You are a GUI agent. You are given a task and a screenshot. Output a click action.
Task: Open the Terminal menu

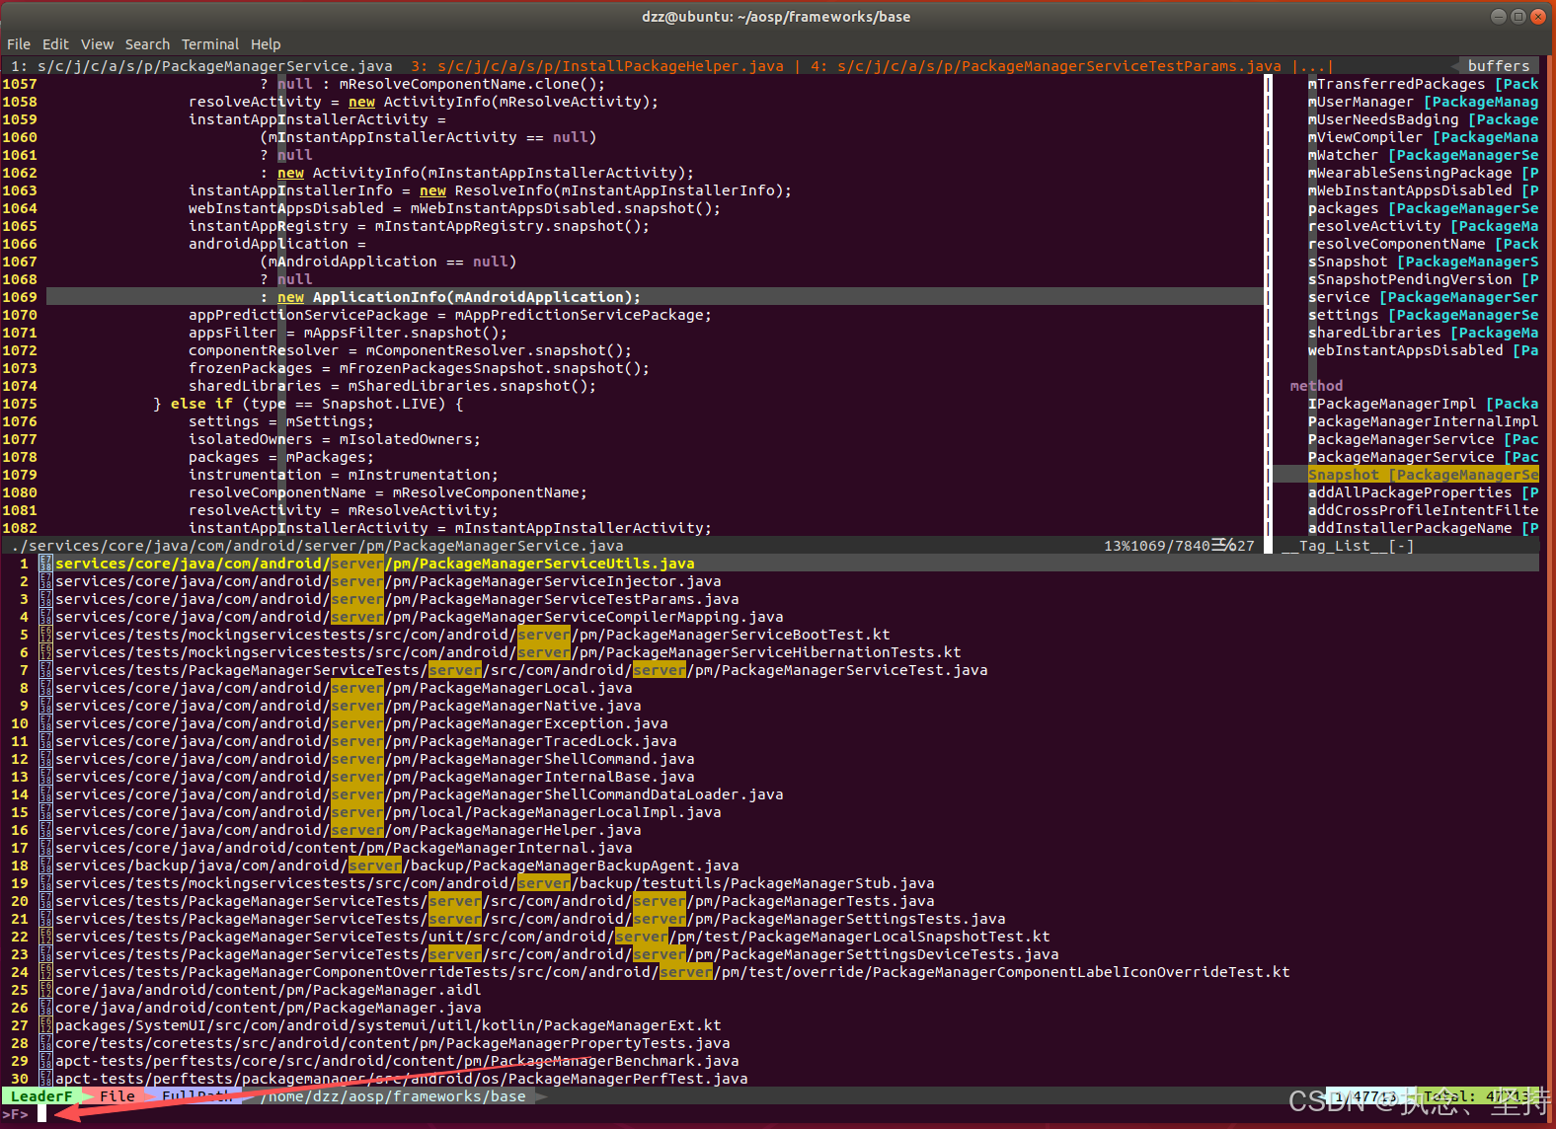click(x=210, y=44)
